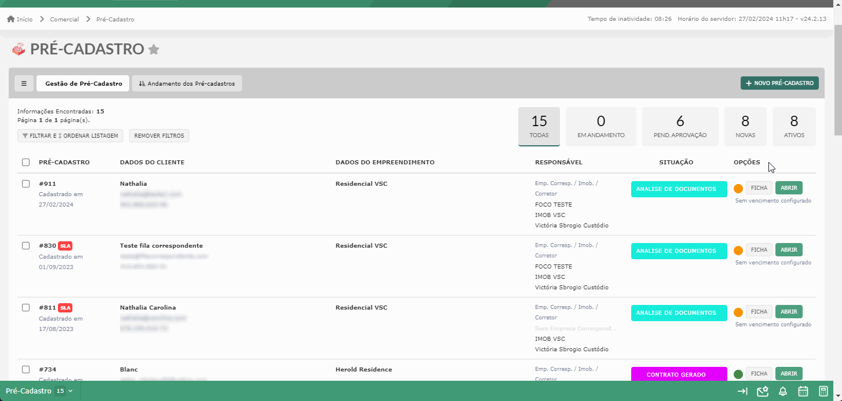Click client name Teste fila correspondente
842x401 pixels.
161,245
